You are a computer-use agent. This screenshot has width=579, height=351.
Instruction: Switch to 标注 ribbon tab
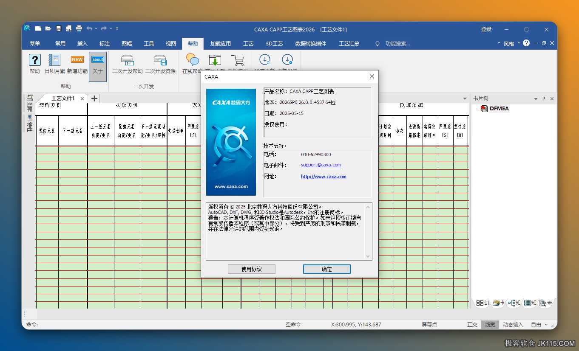point(105,43)
